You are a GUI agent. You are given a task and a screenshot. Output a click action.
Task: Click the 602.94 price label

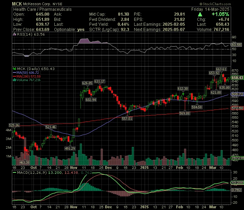[x=91, y=100]
